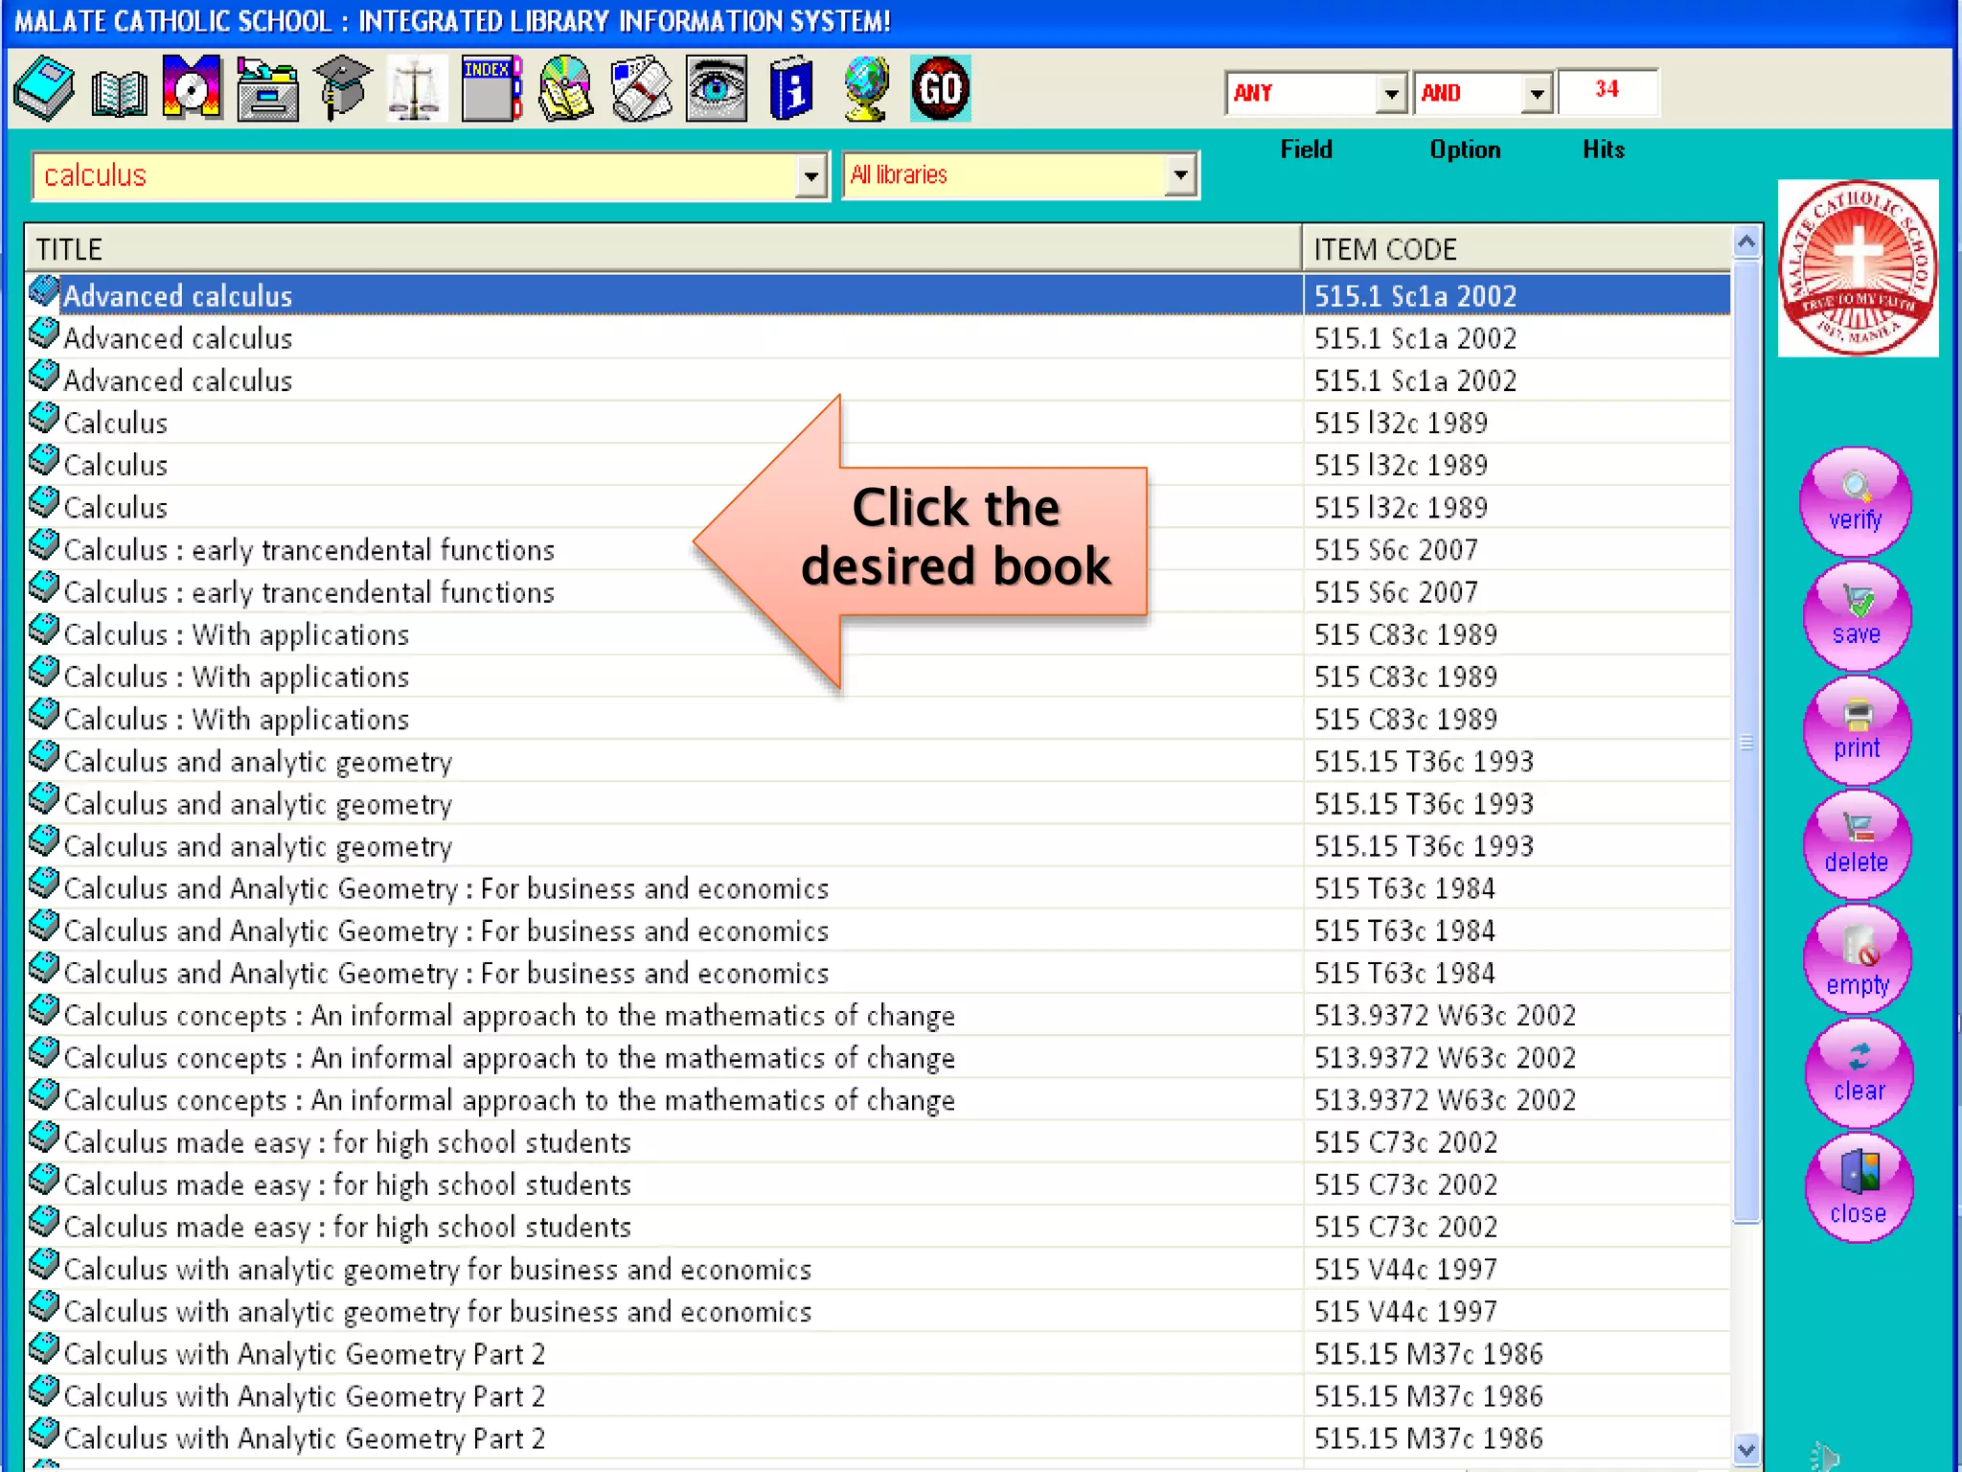Select the first 513.9372 W63c 2002 code

[x=1445, y=1016]
